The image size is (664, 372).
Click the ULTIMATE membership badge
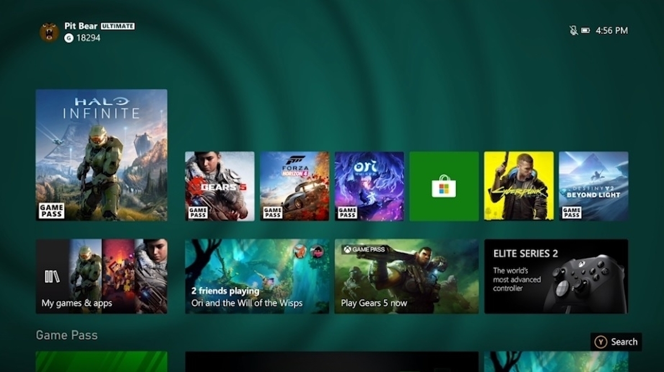point(118,26)
